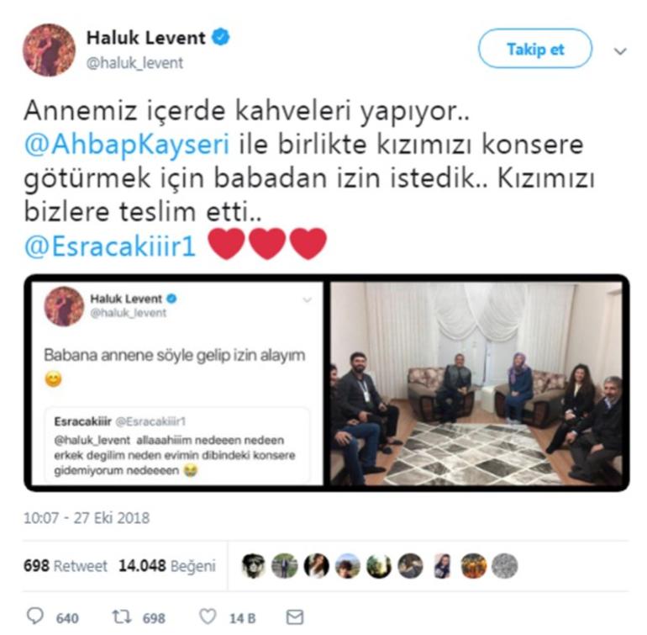Open the living room photo thumbnail

pos(476,384)
